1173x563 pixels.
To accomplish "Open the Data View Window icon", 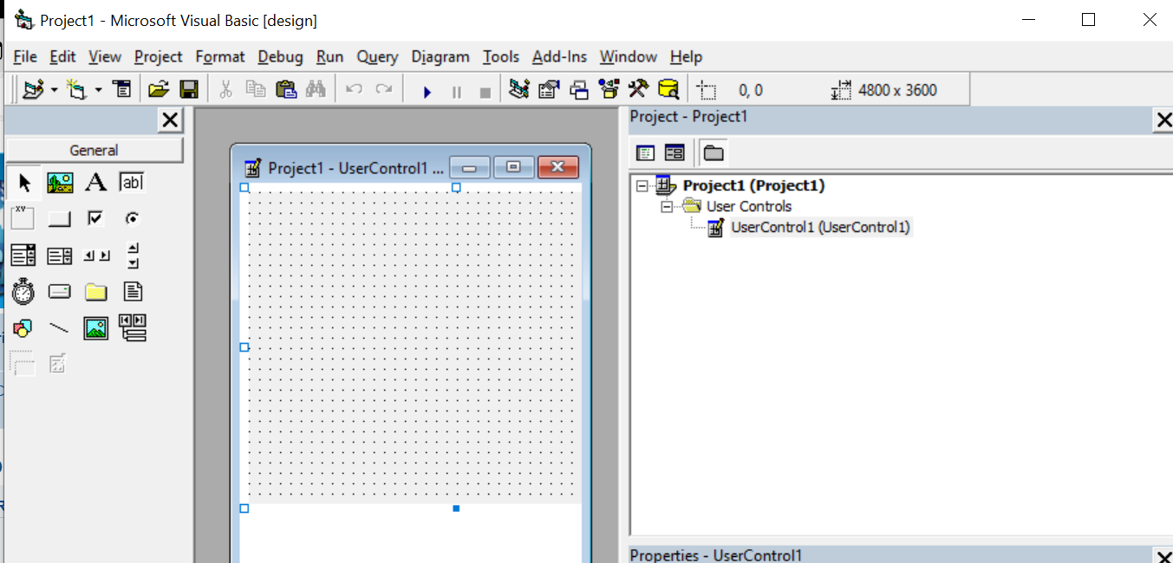I will (x=668, y=89).
